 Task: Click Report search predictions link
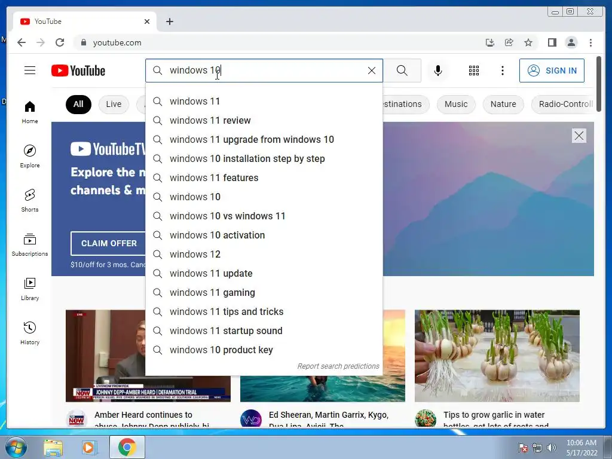click(338, 366)
